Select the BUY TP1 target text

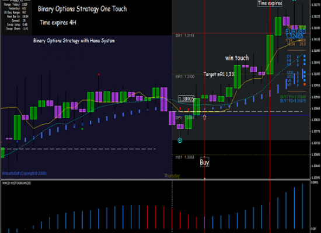pyautogui.click(x=293, y=97)
